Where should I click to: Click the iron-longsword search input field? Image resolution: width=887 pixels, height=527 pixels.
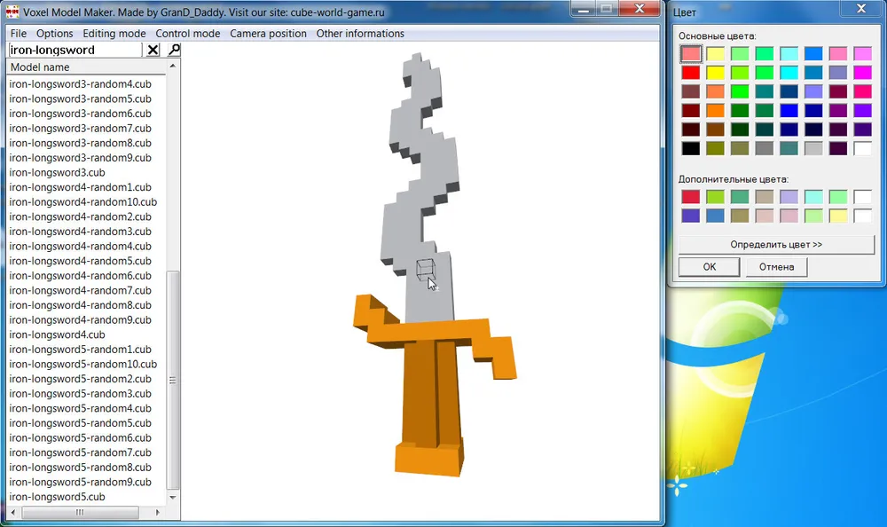[x=75, y=51]
